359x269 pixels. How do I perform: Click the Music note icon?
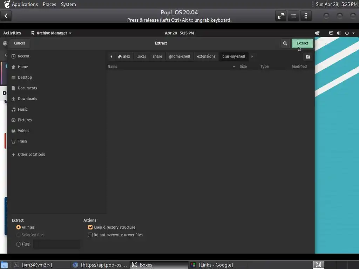click(x=14, y=110)
